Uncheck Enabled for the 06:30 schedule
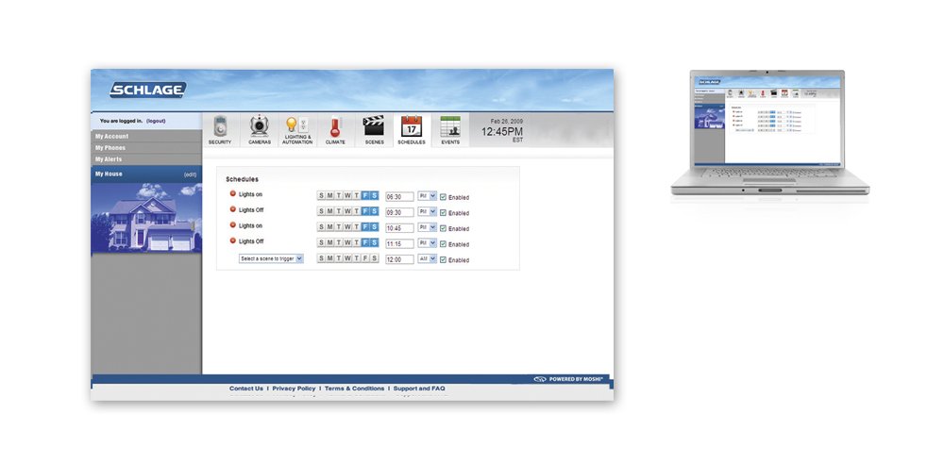 point(443,197)
